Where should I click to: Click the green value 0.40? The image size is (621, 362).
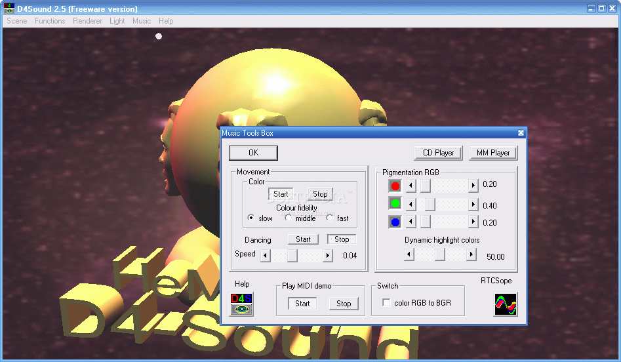pyautogui.click(x=490, y=205)
